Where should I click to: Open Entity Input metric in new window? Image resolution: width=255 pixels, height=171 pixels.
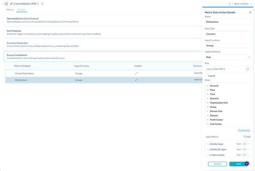(244, 144)
